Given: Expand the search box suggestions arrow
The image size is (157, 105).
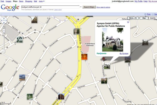Looking at the screenshot, I should (x=80, y=7).
